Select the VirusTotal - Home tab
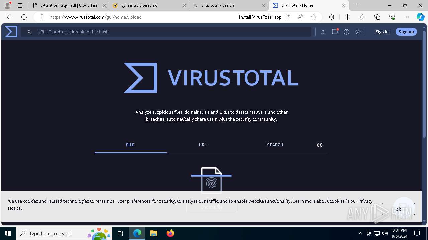This screenshot has height=240, width=428. (x=309, y=5)
